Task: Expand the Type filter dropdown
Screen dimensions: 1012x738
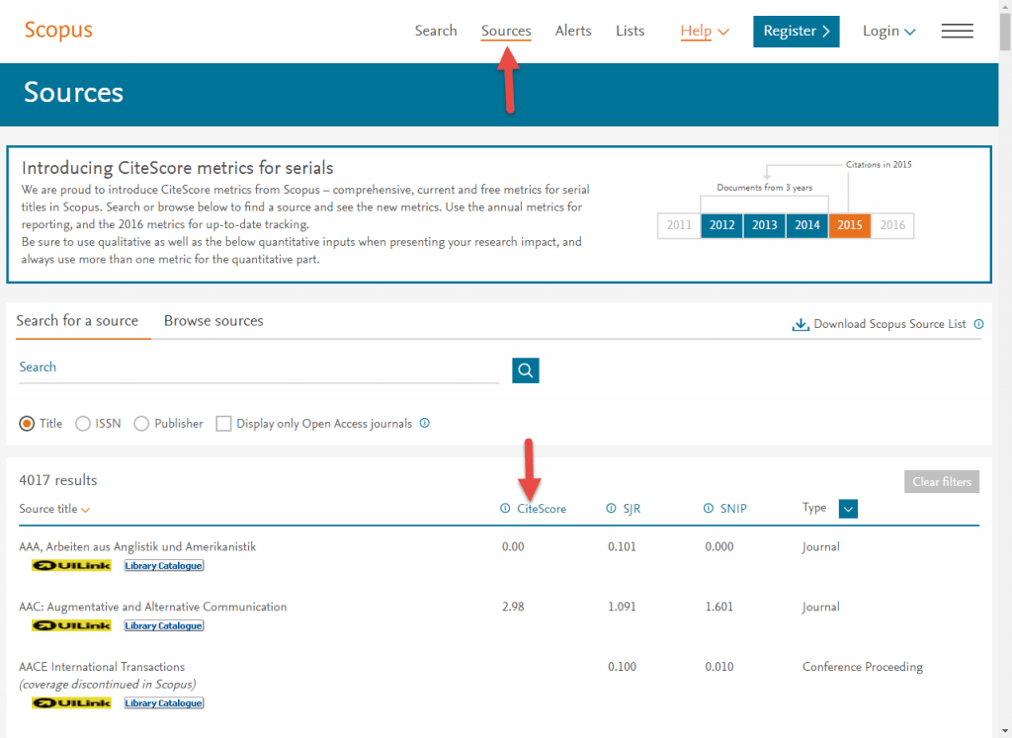Action: coord(848,509)
